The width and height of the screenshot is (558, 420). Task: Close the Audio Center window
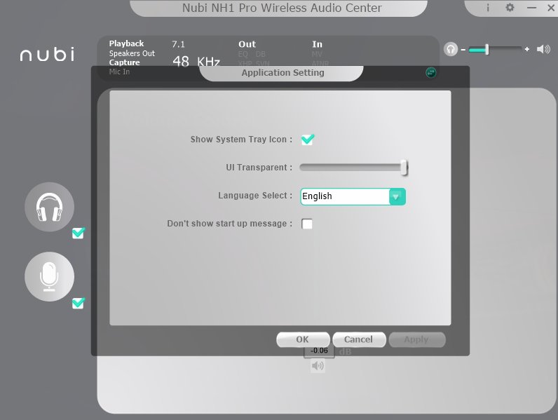551,8
